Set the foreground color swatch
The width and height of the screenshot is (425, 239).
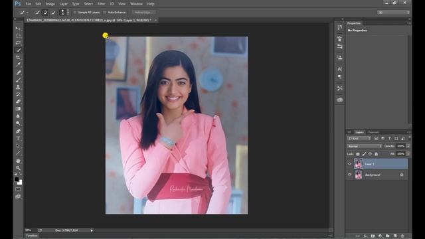[17, 179]
